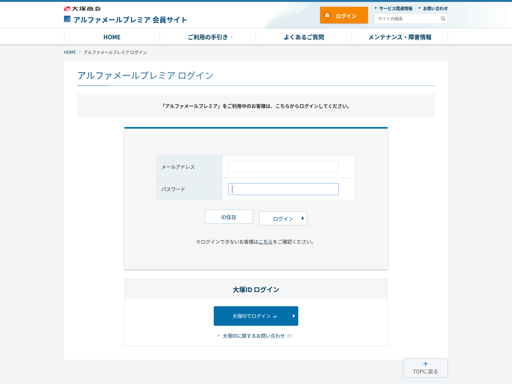Click the blue square site logo icon
The image size is (512, 384).
(x=67, y=19)
